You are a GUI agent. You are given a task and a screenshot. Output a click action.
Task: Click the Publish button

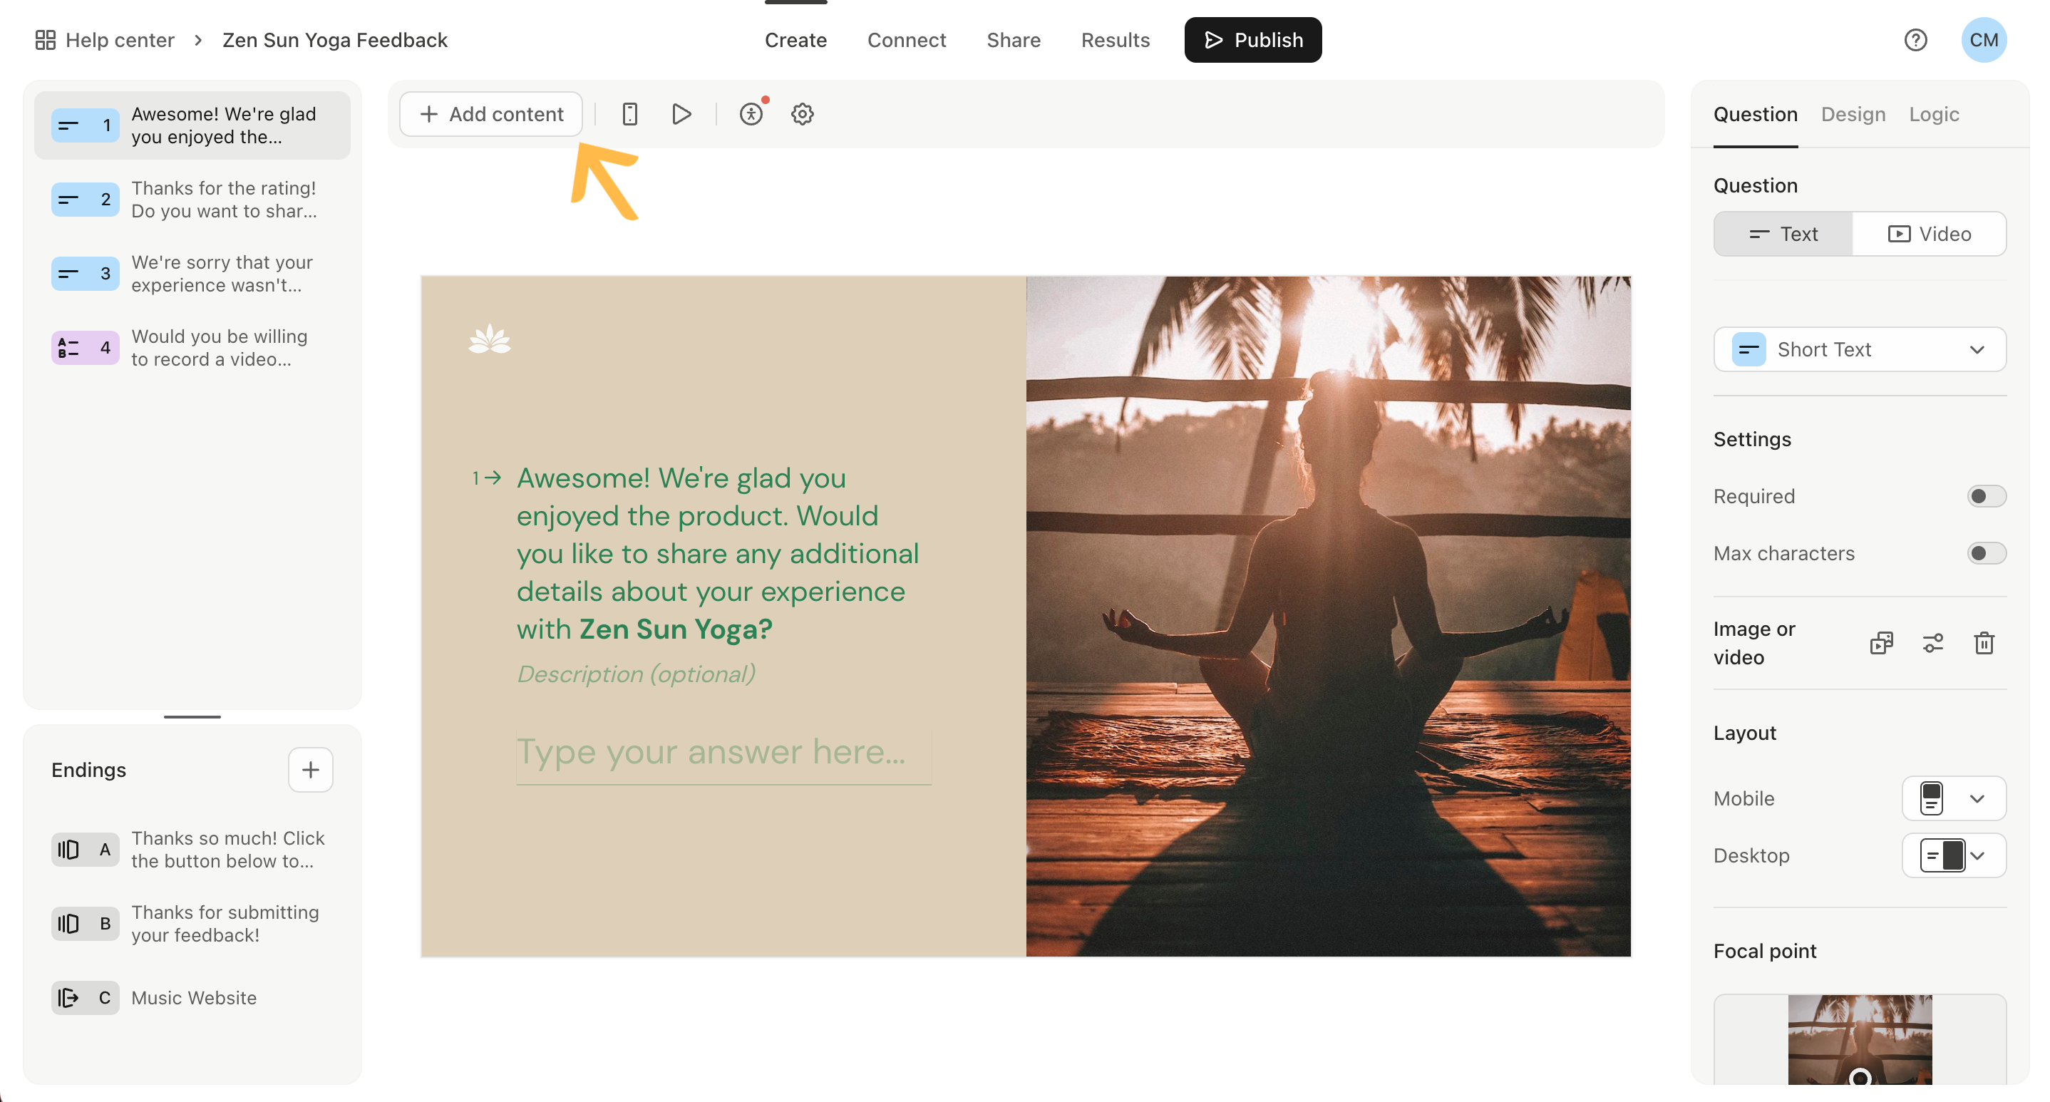[1252, 40]
